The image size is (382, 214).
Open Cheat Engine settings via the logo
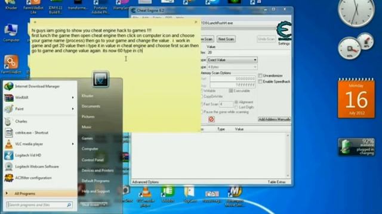click(x=284, y=31)
